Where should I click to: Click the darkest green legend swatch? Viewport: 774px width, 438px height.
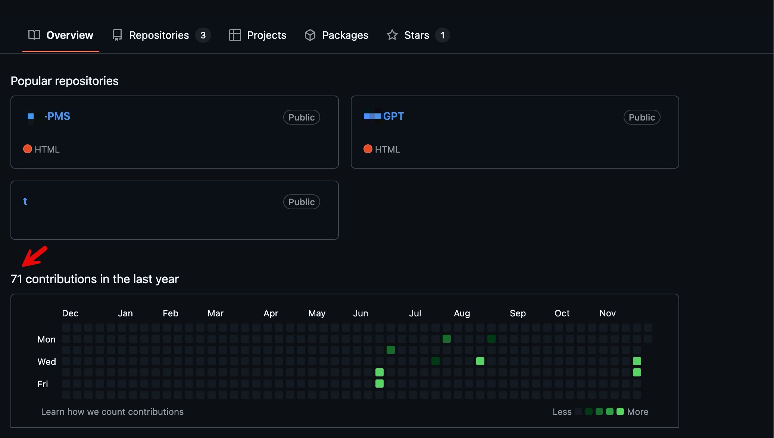point(589,412)
